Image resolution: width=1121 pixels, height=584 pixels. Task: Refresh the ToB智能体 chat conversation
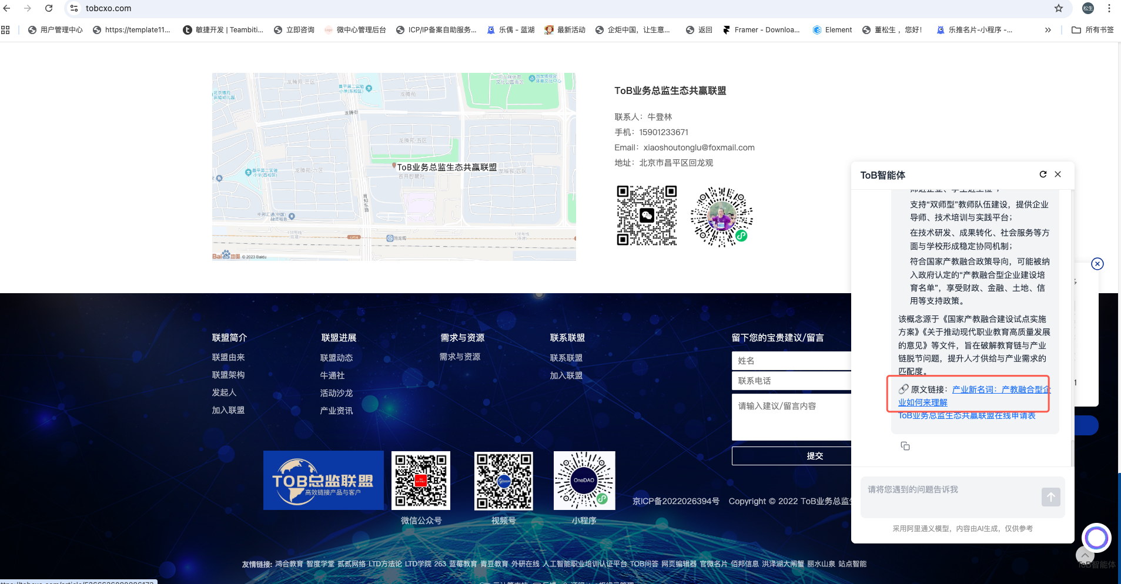(1043, 174)
